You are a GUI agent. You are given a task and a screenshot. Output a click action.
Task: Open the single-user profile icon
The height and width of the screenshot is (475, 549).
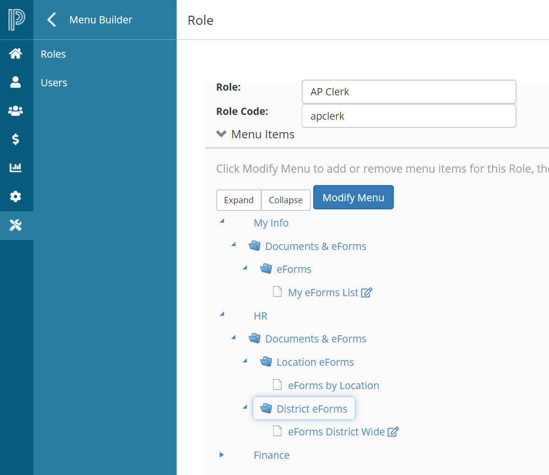[x=16, y=83]
